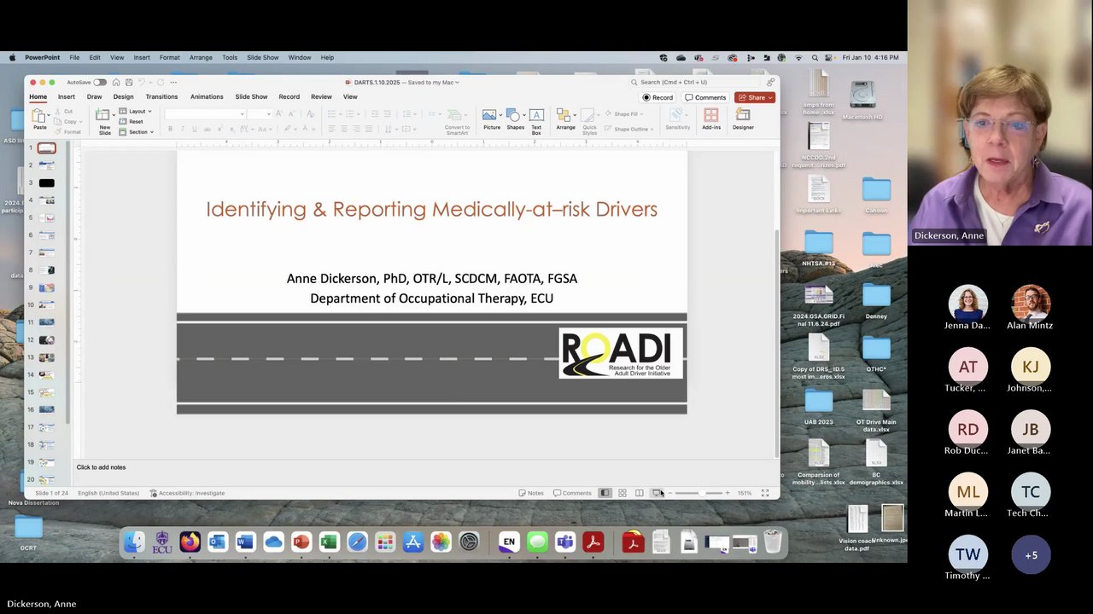Select slide 10 thumbnail

coord(46,304)
